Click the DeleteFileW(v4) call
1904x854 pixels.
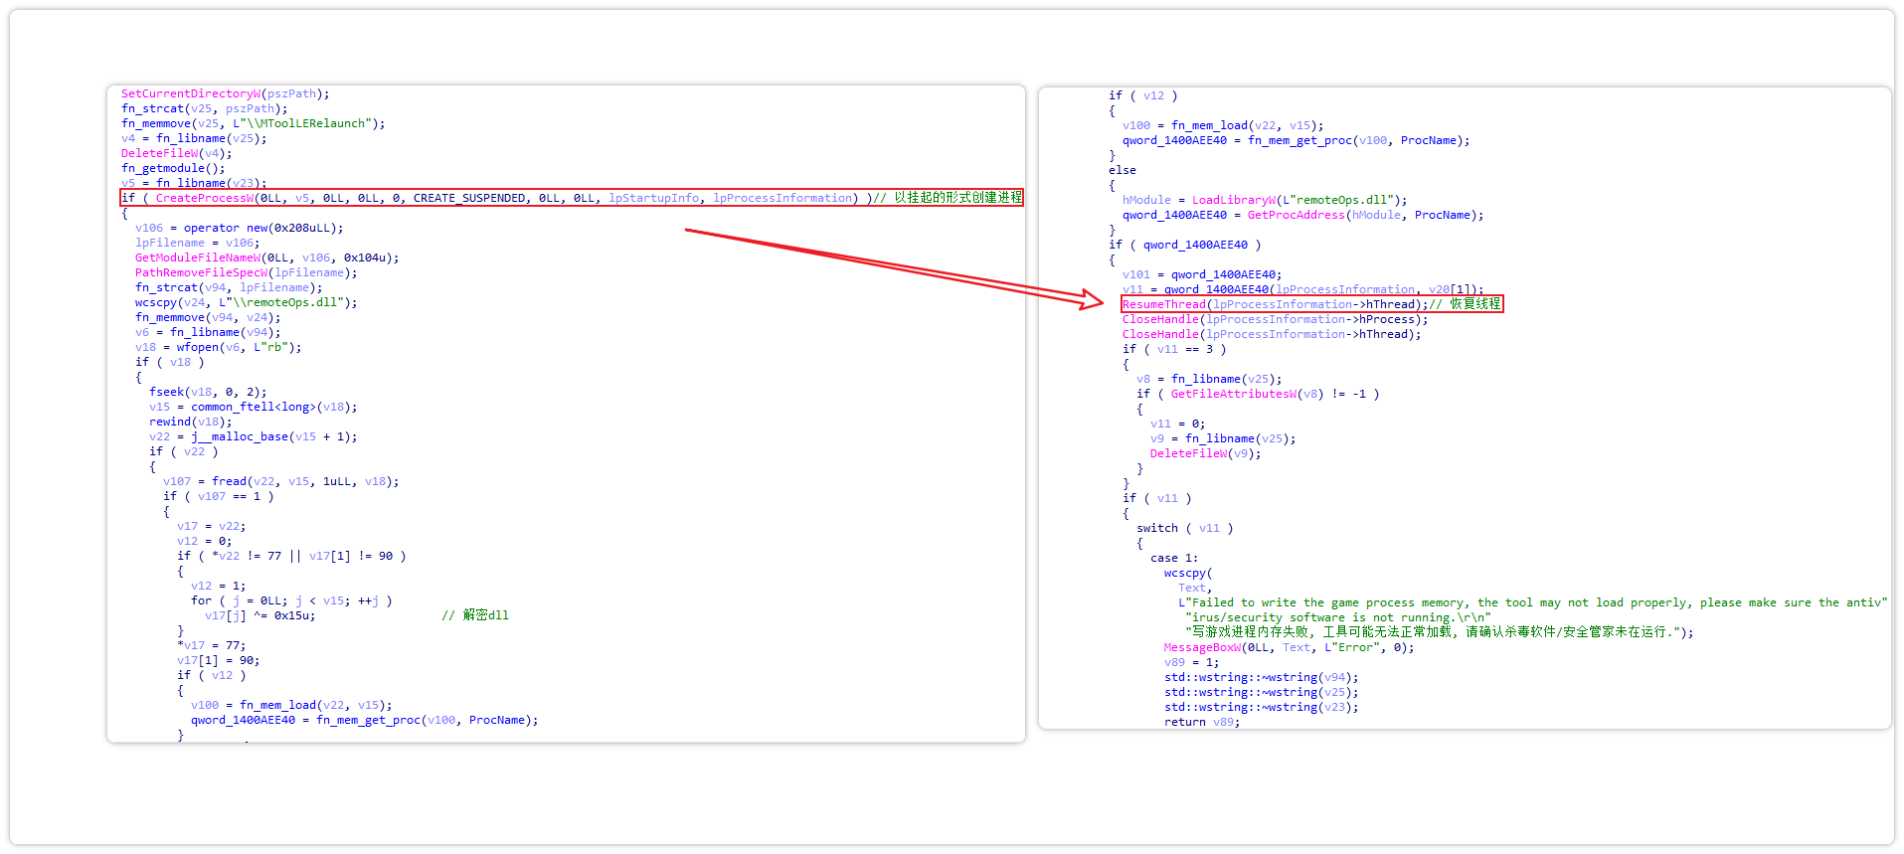point(176,153)
